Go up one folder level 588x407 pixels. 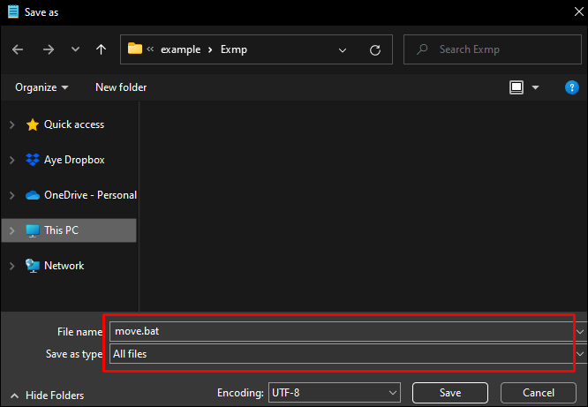coord(101,49)
